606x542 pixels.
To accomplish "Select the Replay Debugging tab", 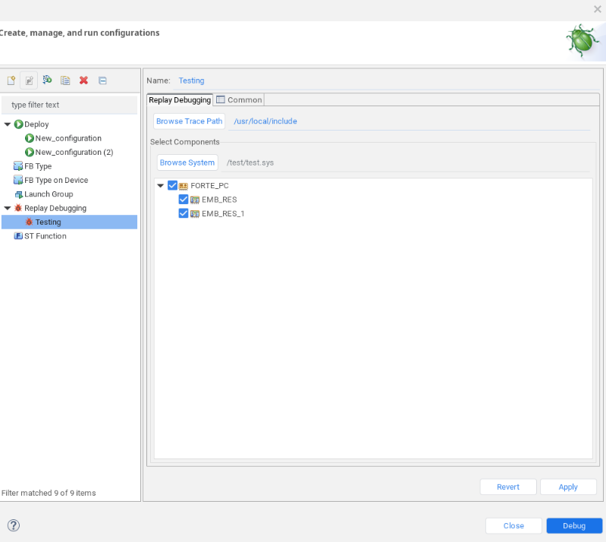I will [179, 99].
